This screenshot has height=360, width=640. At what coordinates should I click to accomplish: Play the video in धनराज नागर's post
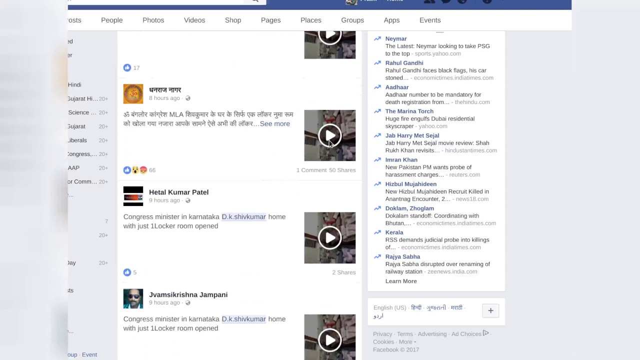(330, 135)
